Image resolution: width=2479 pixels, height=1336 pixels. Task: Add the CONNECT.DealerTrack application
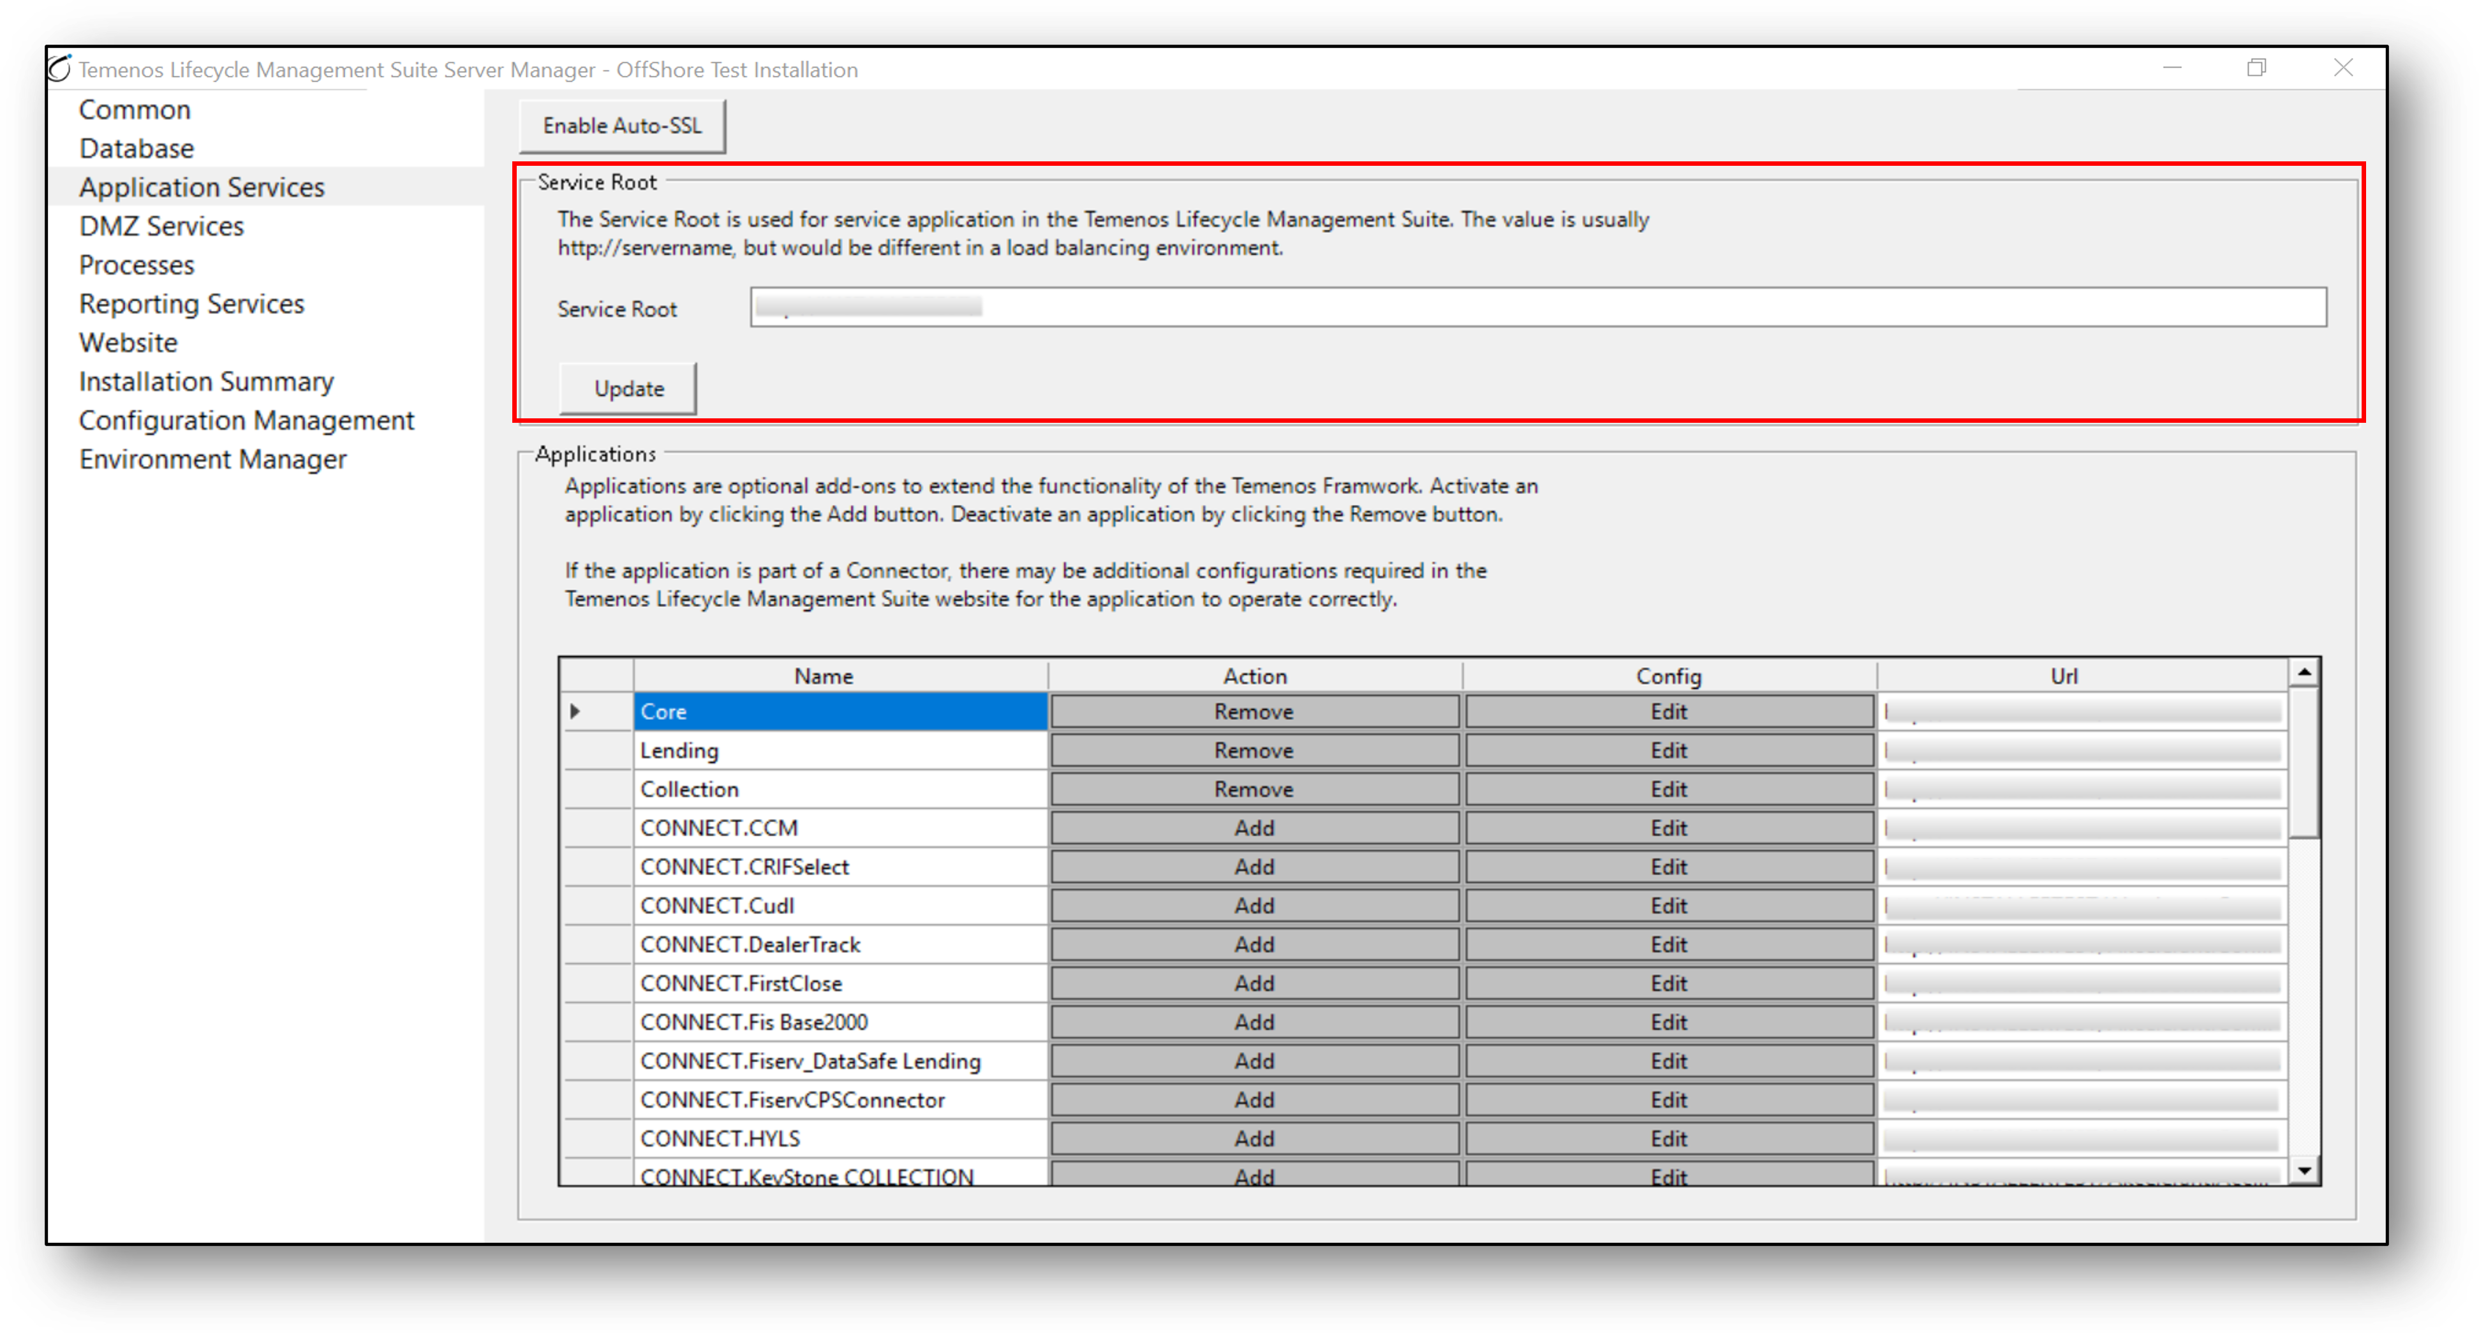[x=1254, y=944]
